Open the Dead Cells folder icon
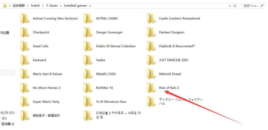This screenshot has height=130, width=268. (x=25, y=46)
